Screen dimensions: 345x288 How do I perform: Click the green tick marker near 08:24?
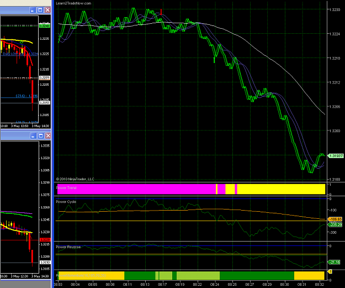tap(214, 60)
